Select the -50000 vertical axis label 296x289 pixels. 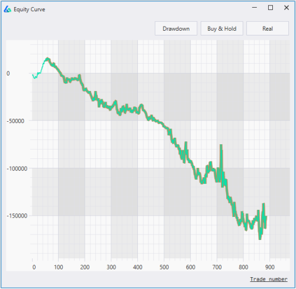click(15, 121)
